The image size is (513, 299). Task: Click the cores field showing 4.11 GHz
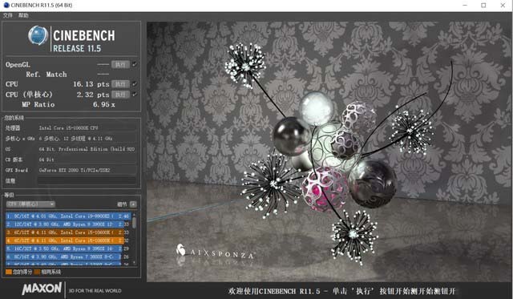pyautogui.click(x=87, y=139)
